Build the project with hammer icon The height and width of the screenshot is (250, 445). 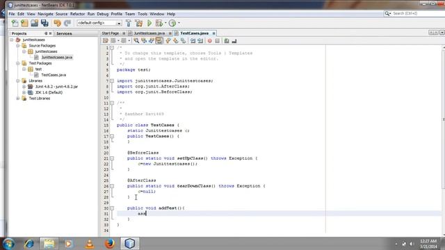(129, 23)
